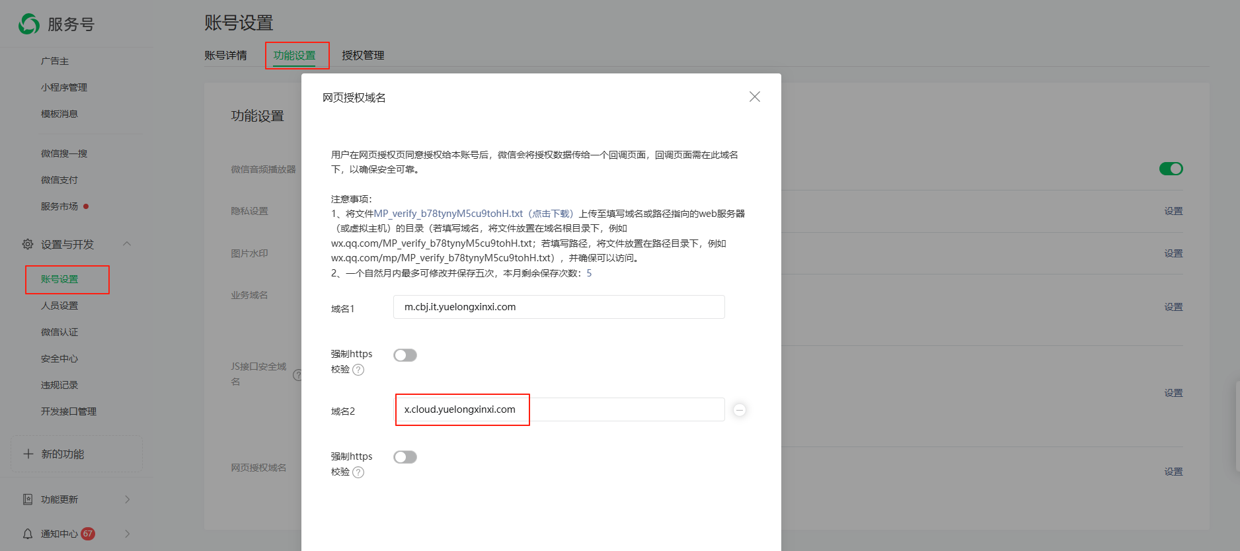Open 微信支付 menu item
Viewport: 1240px width, 551px height.
click(x=59, y=180)
